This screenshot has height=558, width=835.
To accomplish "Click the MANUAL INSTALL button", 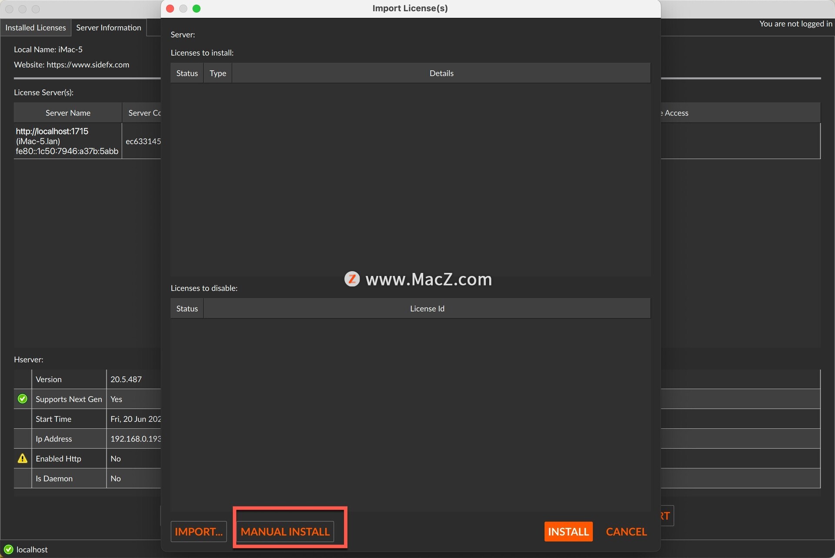I will pyautogui.click(x=285, y=531).
